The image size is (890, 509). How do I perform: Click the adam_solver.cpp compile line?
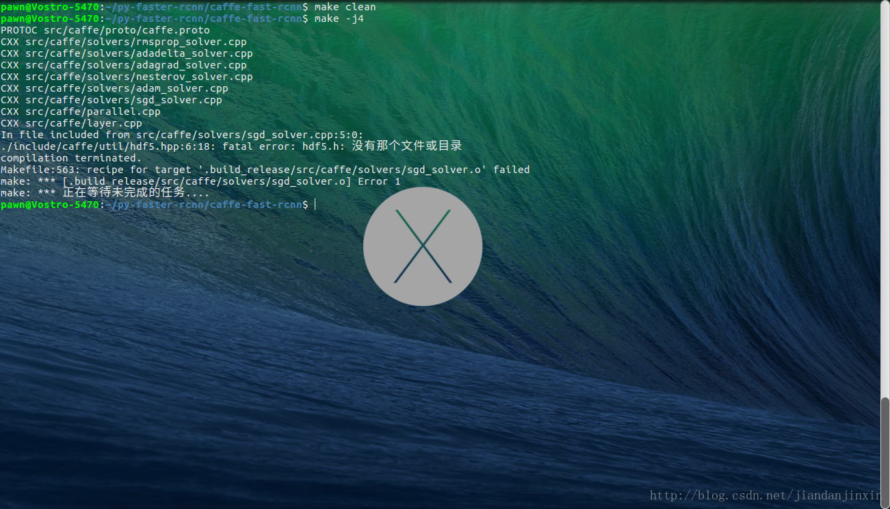tap(114, 88)
